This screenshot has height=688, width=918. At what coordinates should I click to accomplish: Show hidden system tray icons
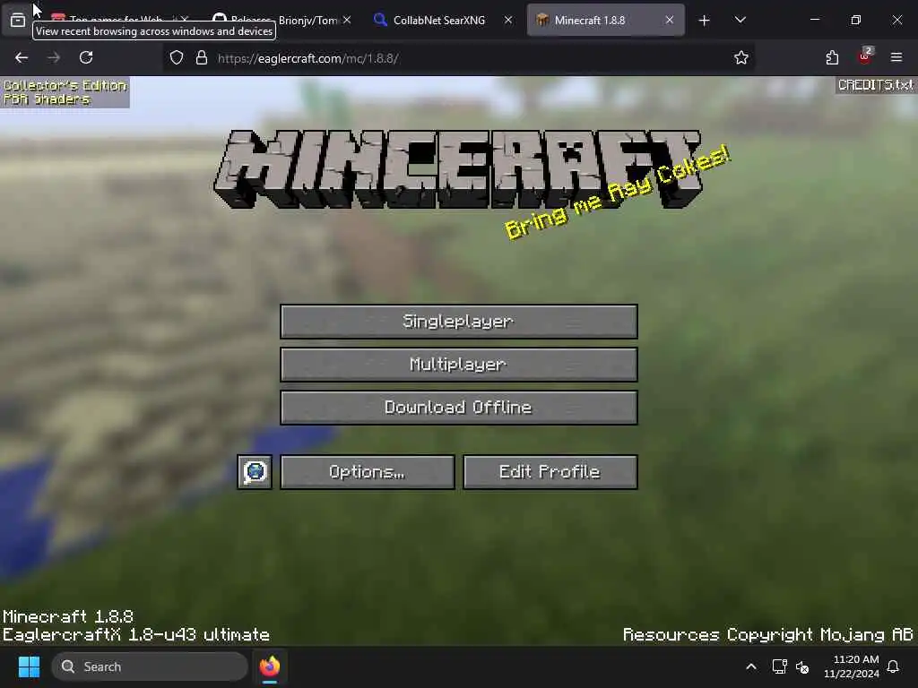(751, 666)
